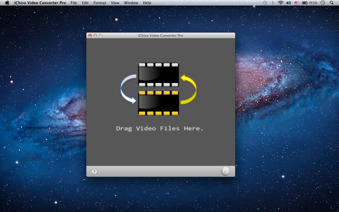The image size is (339, 212).
Task: Open the volume control
Action: coord(289,3)
